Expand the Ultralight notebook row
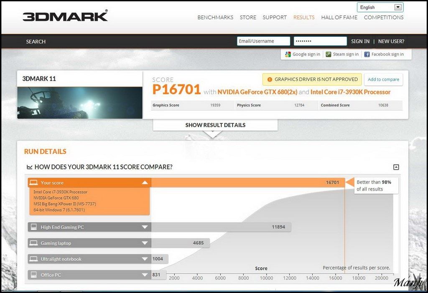Image resolution: width=428 pixels, height=293 pixels. tap(145, 259)
